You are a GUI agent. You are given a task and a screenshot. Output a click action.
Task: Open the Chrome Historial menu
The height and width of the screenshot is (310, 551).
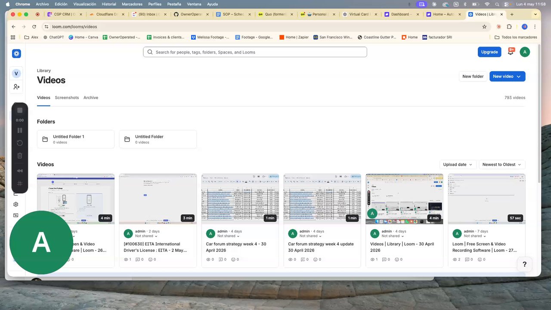(109, 4)
